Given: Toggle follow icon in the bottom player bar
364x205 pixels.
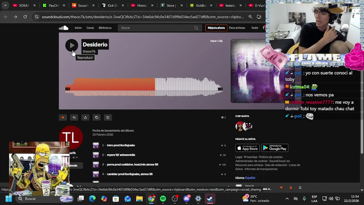Looking at the screenshot, I should [291, 187].
